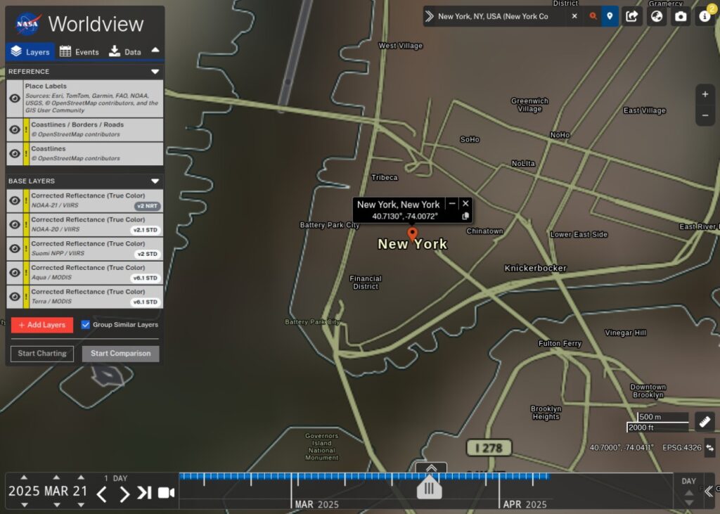
Task: Collapse the BASE LAYERS section
Action: [x=156, y=181]
